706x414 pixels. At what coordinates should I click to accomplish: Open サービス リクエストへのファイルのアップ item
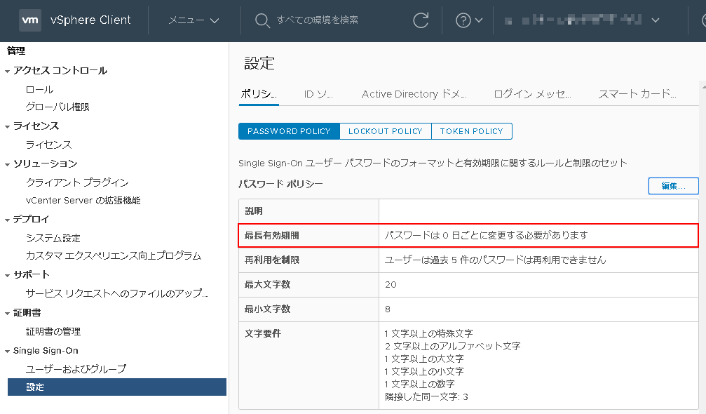click(116, 293)
